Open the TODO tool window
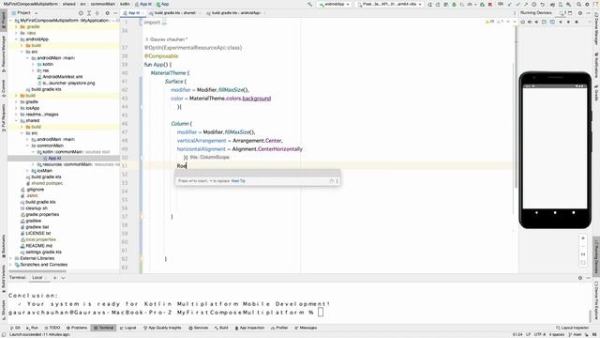This screenshot has height=338, width=600. [52, 328]
